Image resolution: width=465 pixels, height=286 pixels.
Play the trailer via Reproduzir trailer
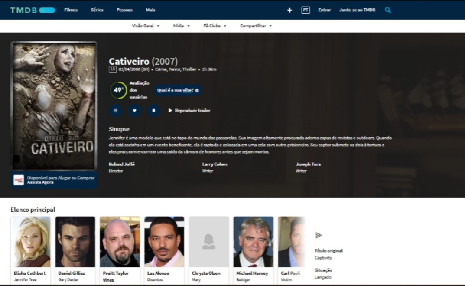[189, 111]
